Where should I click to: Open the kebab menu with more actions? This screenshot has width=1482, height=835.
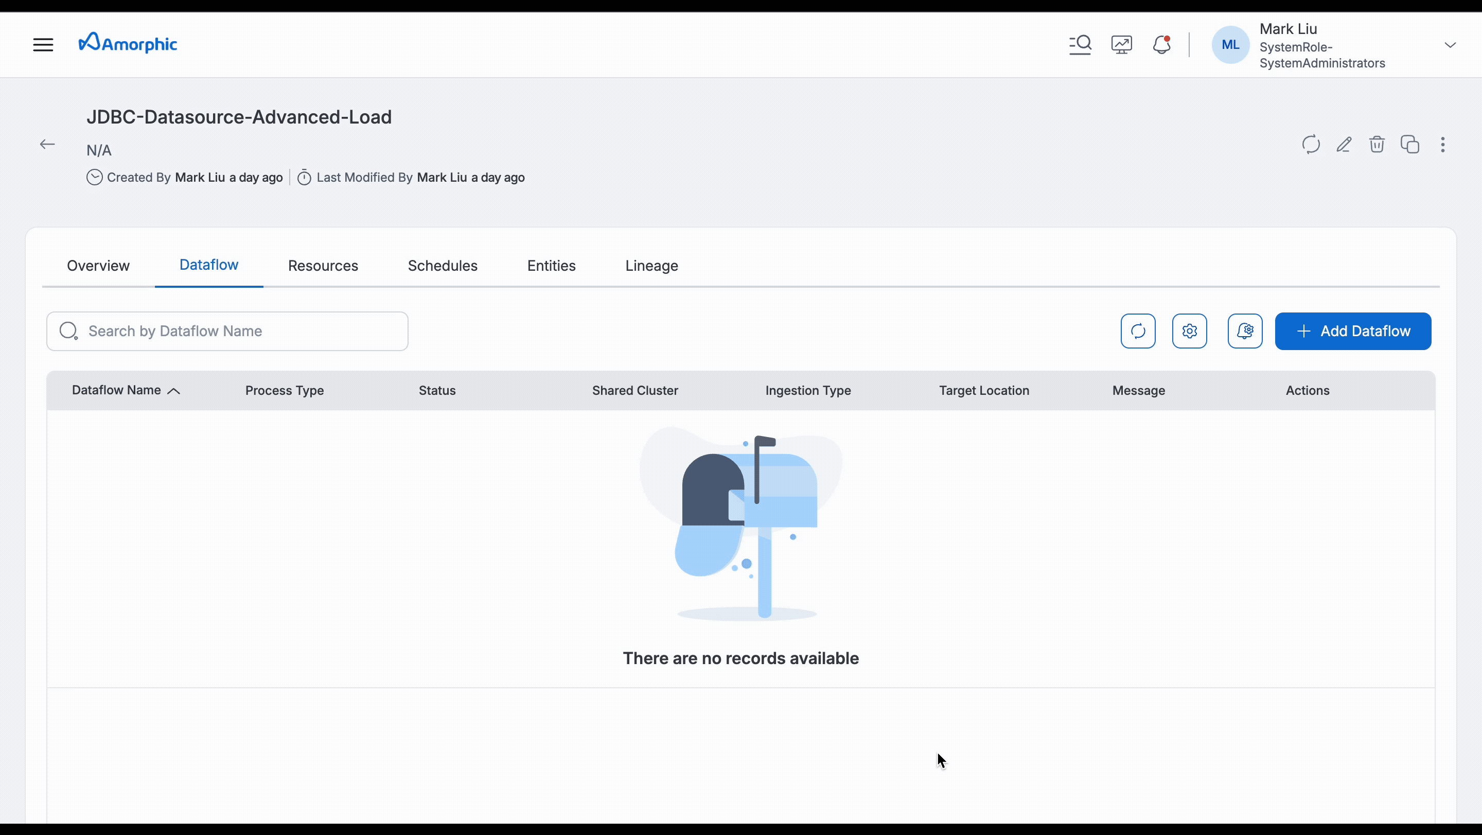tap(1443, 145)
